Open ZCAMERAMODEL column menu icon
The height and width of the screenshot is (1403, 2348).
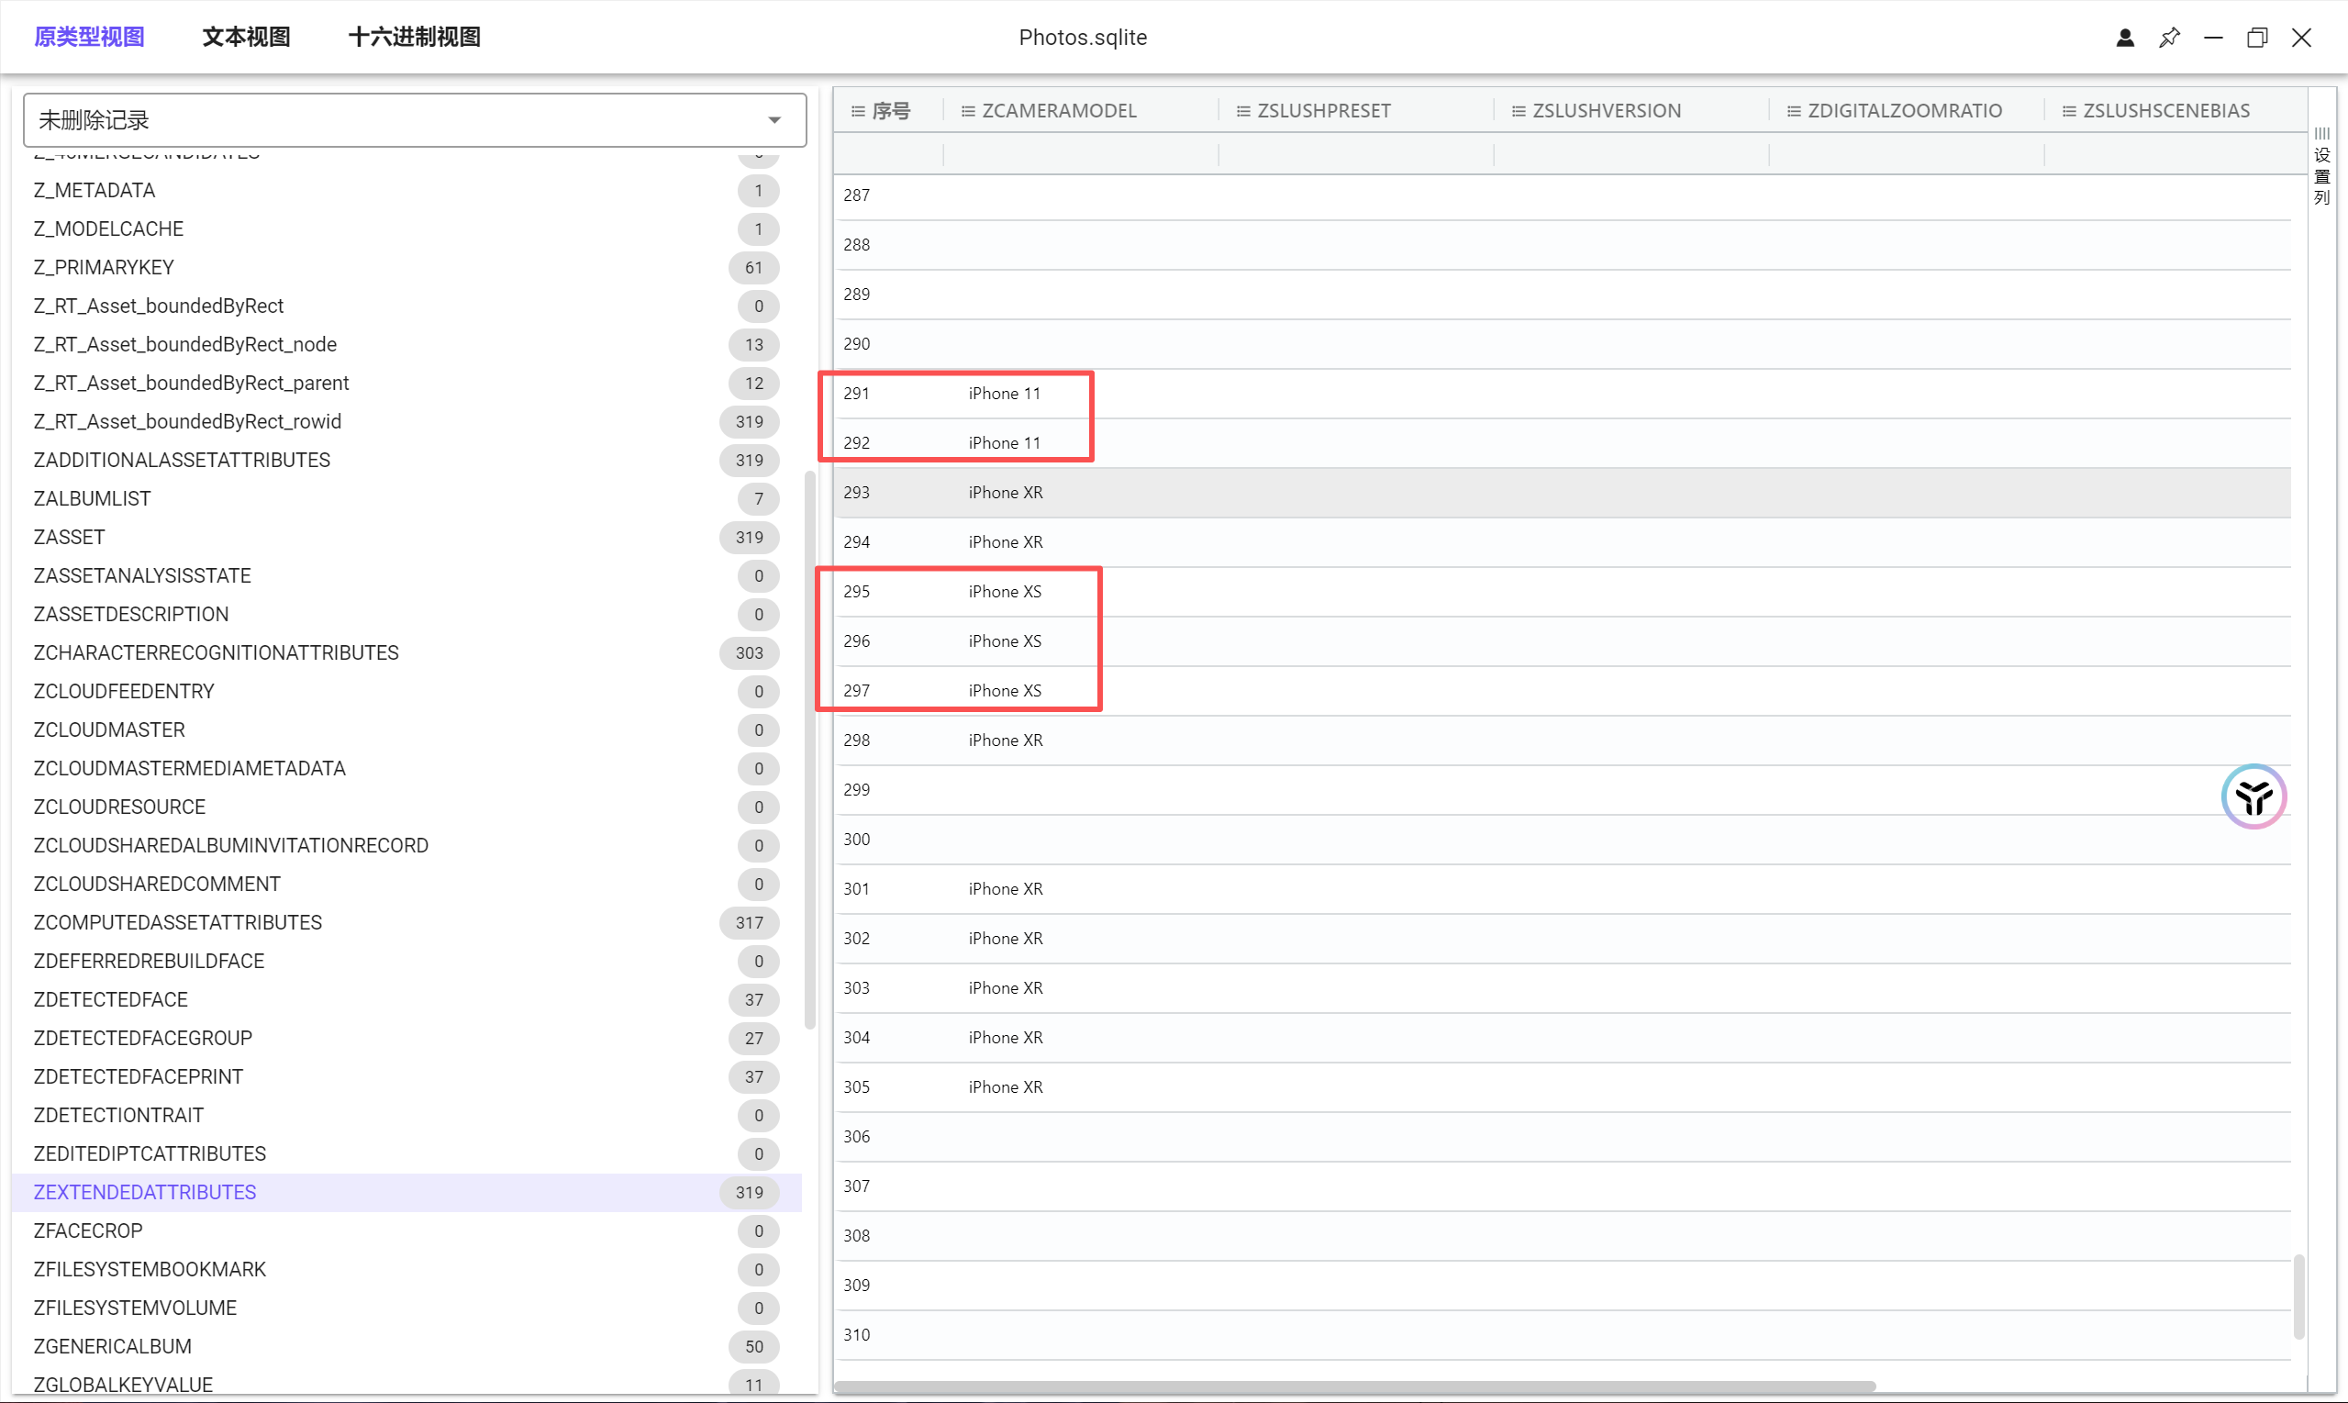point(967,111)
